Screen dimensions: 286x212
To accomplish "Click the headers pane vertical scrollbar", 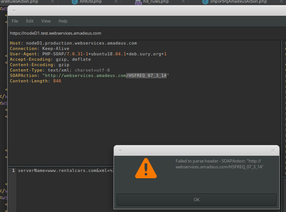I will click(281, 102).
